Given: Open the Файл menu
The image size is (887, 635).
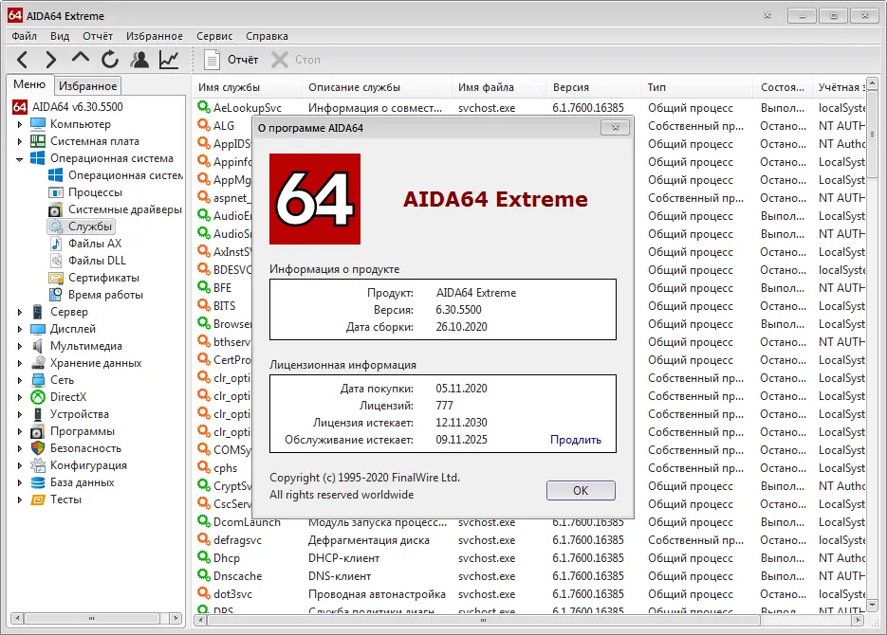Looking at the screenshot, I should [25, 36].
